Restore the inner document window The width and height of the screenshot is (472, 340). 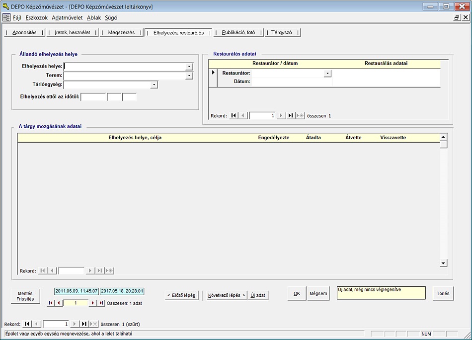click(x=457, y=17)
